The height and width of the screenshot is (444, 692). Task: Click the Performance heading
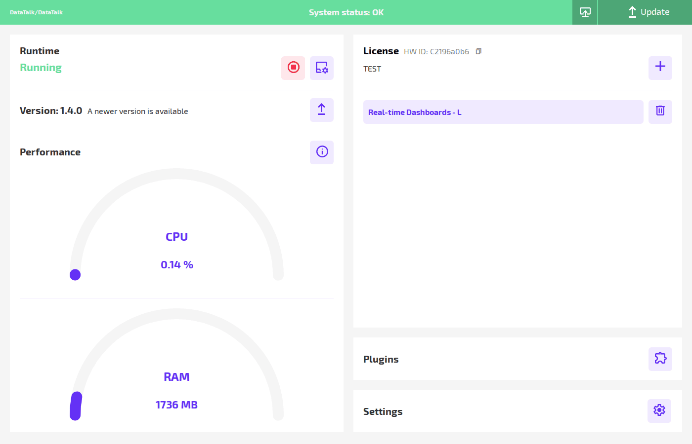[50, 152]
